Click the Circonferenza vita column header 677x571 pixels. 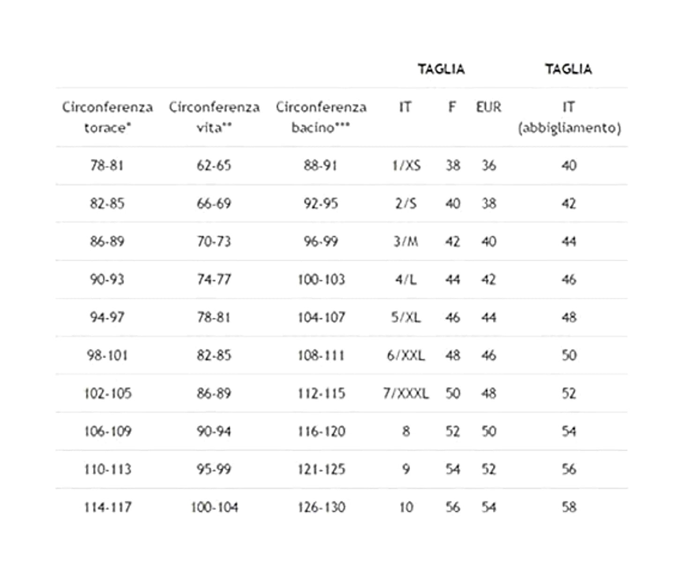214,117
